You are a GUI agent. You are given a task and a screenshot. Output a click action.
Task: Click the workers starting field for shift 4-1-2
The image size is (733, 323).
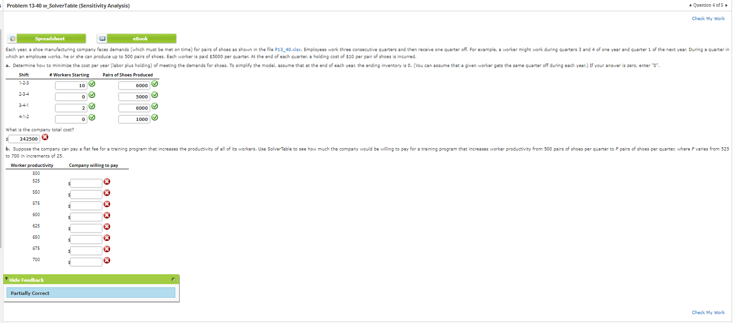[71, 119]
